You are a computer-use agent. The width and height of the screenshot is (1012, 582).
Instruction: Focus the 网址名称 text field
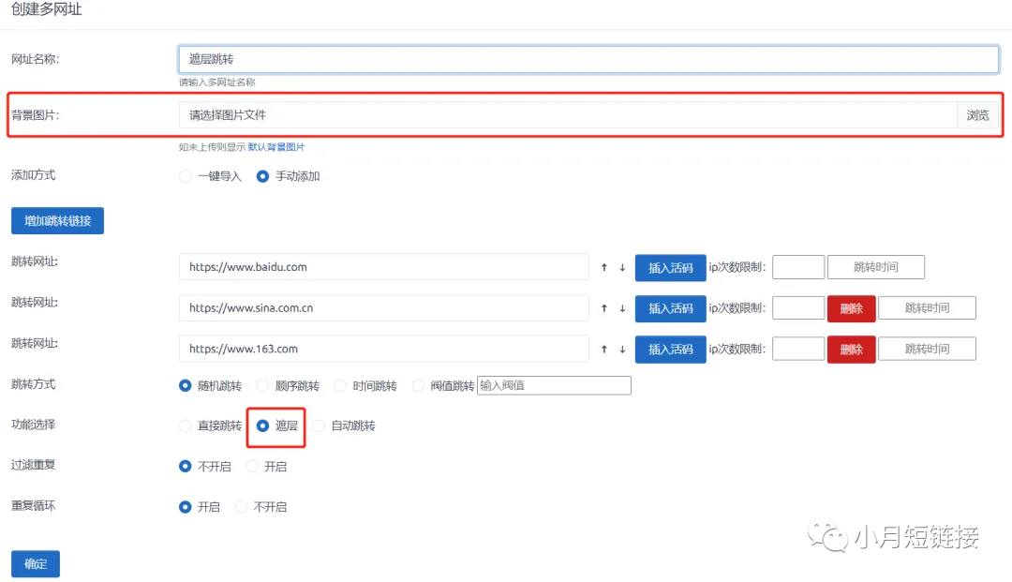coord(588,59)
